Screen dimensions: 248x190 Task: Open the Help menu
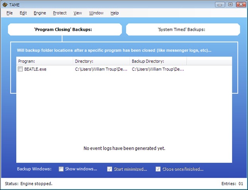115,13
